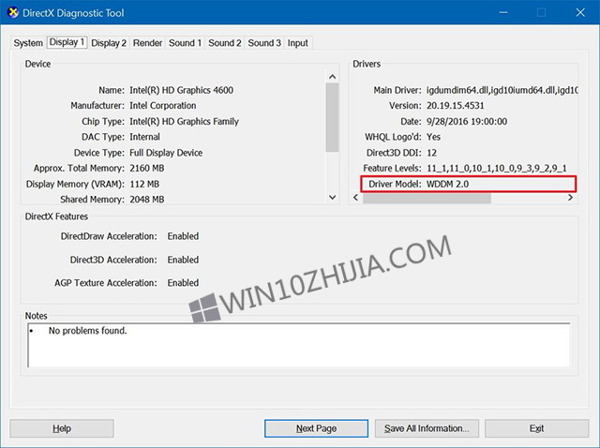Click the '2048 MB' shared memory value
Image resolution: width=600 pixels, height=448 pixels.
(146, 200)
